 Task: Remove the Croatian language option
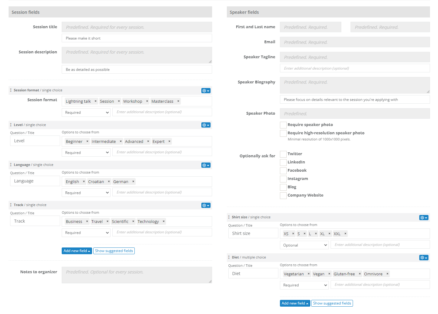(x=109, y=182)
